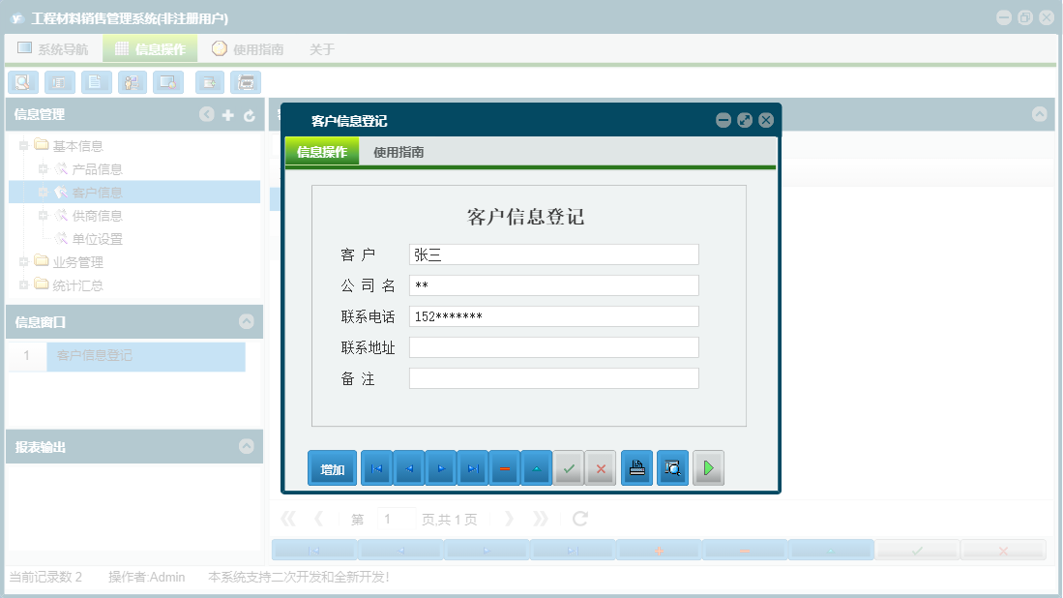Refresh the 信息管理 tree

tap(250, 115)
